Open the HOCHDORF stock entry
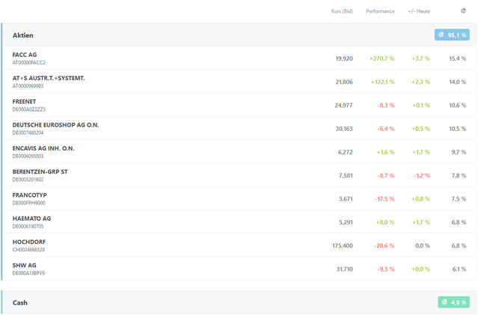Screen dimensions: 478x315 (x=239, y=245)
